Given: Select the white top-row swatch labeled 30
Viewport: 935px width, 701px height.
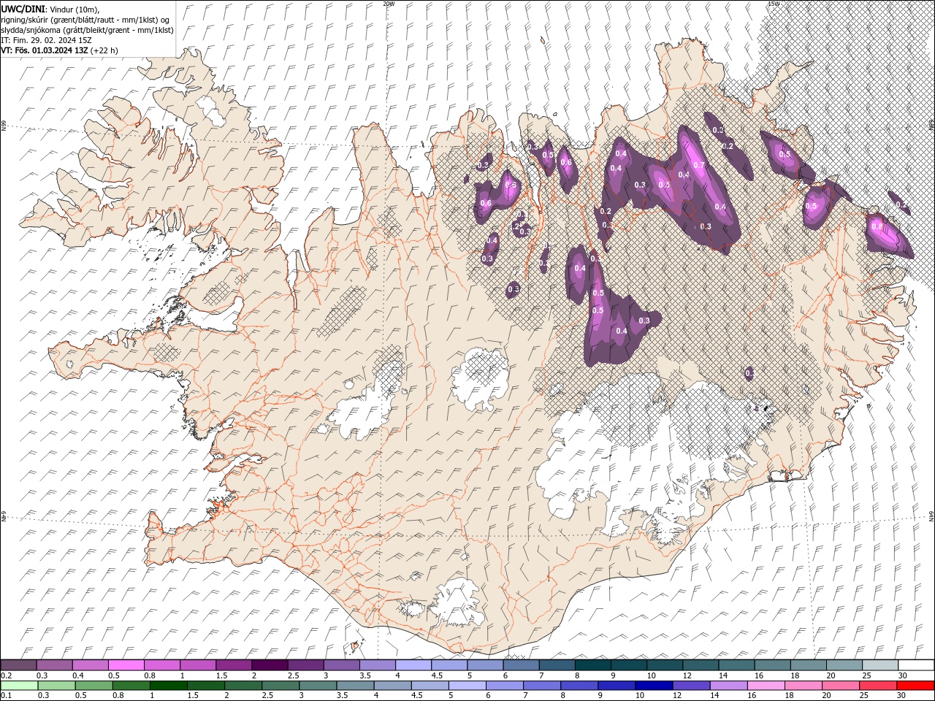Looking at the screenshot, I should [916, 665].
